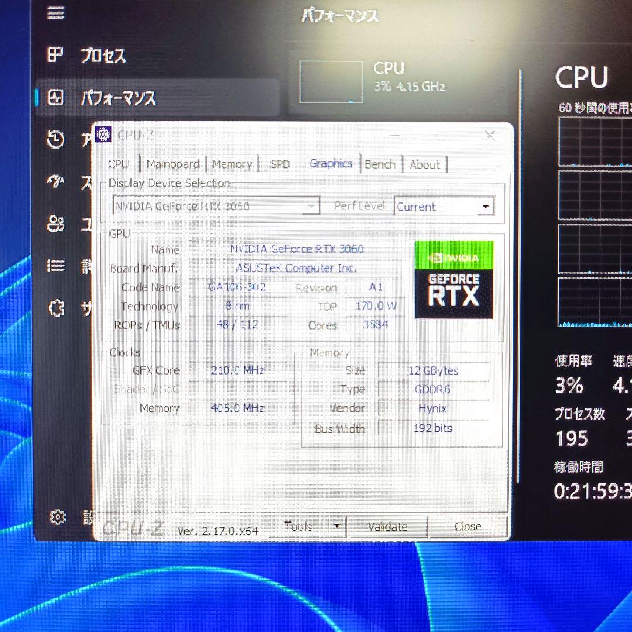Click the users sidebar icon
Image resolution: width=632 pixels, height=632 pixels.
pyautogui.click(x=56, y=223)
